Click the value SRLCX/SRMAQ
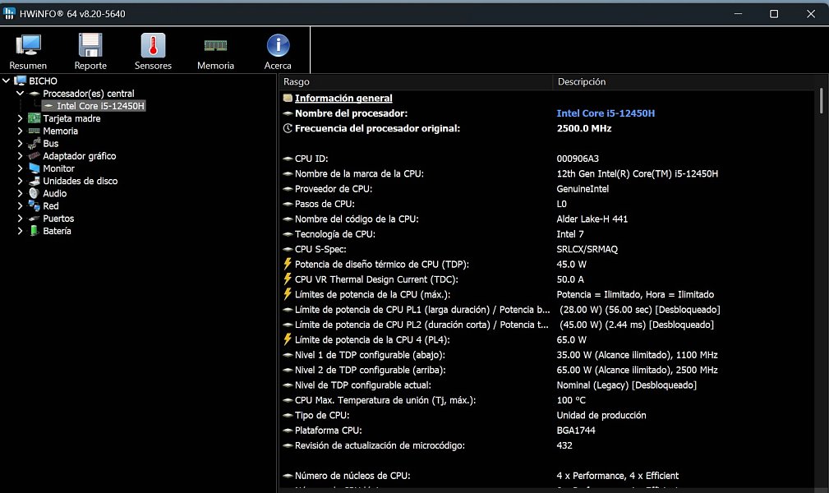 (587, 249)
